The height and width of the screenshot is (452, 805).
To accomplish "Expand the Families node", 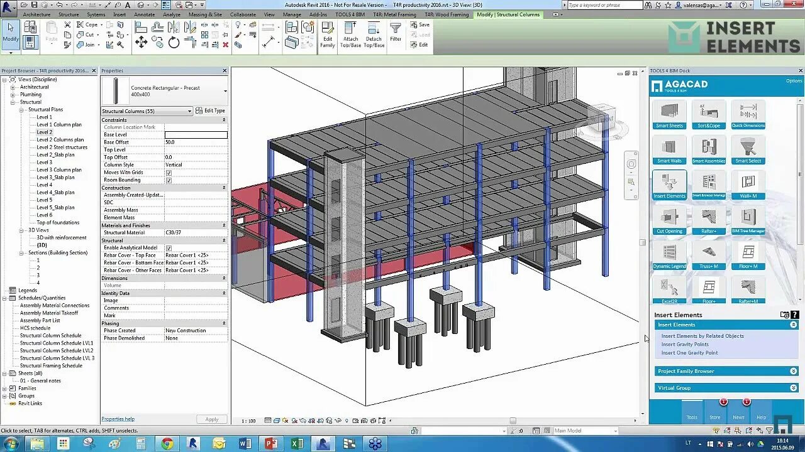I will (4, 389).
